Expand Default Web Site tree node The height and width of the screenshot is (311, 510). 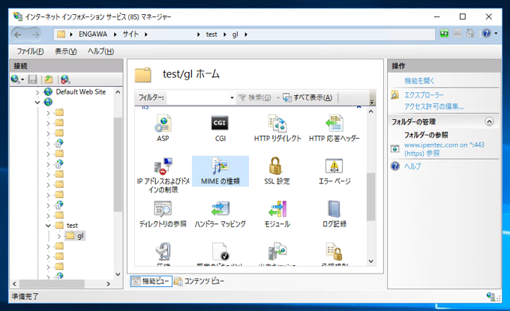(x=37, y=92)
